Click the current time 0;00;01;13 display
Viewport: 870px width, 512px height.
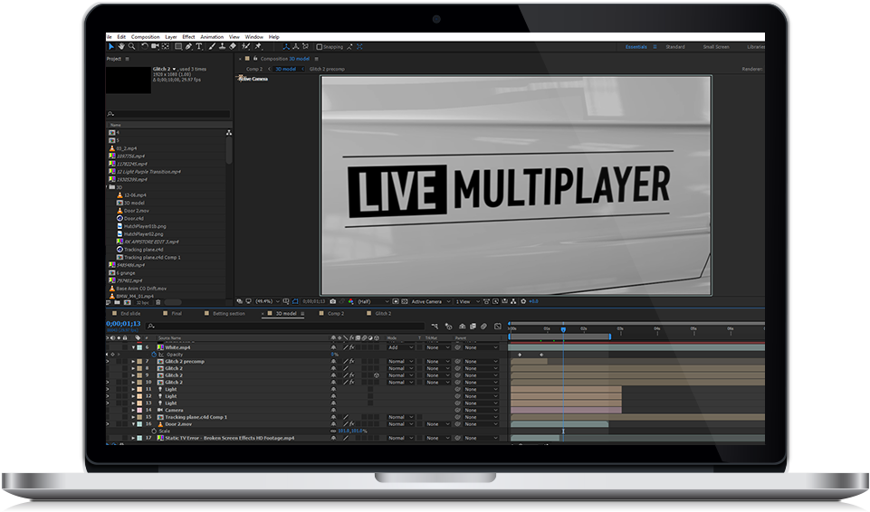[123, 324]
